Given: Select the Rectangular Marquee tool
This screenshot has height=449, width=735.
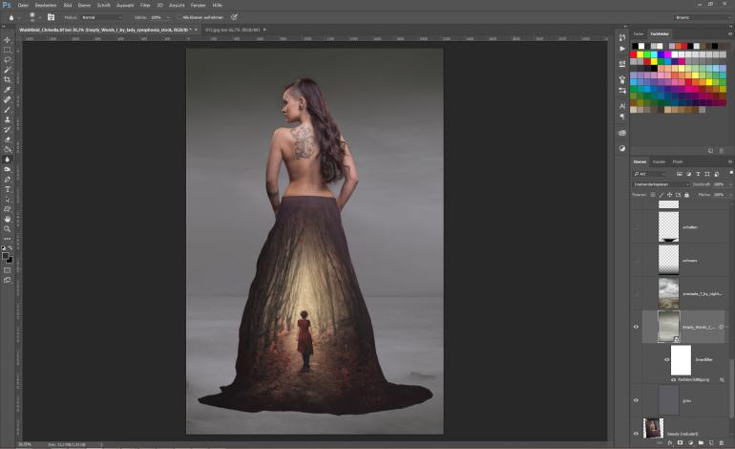Looking at the screenshot, I should tap(7, 50).
